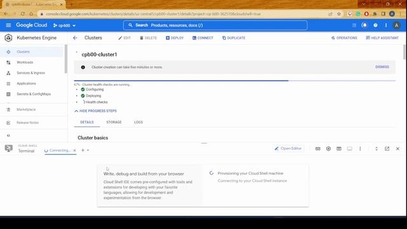Click the DEPLOY button
Screen dimensions: 407x229
(175, 38)
